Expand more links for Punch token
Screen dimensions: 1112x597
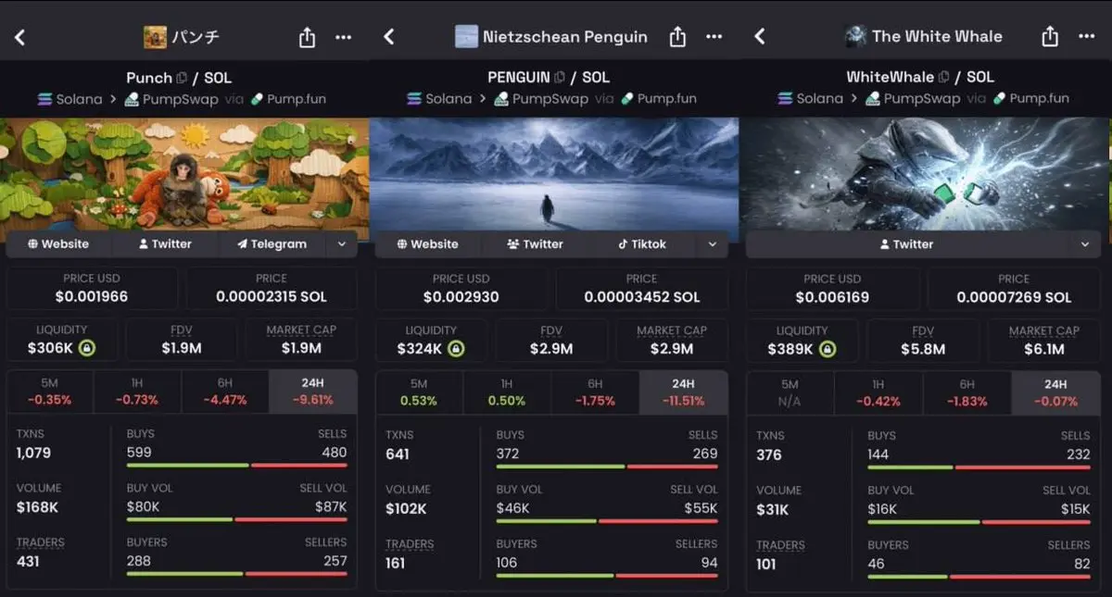point(342,244)
